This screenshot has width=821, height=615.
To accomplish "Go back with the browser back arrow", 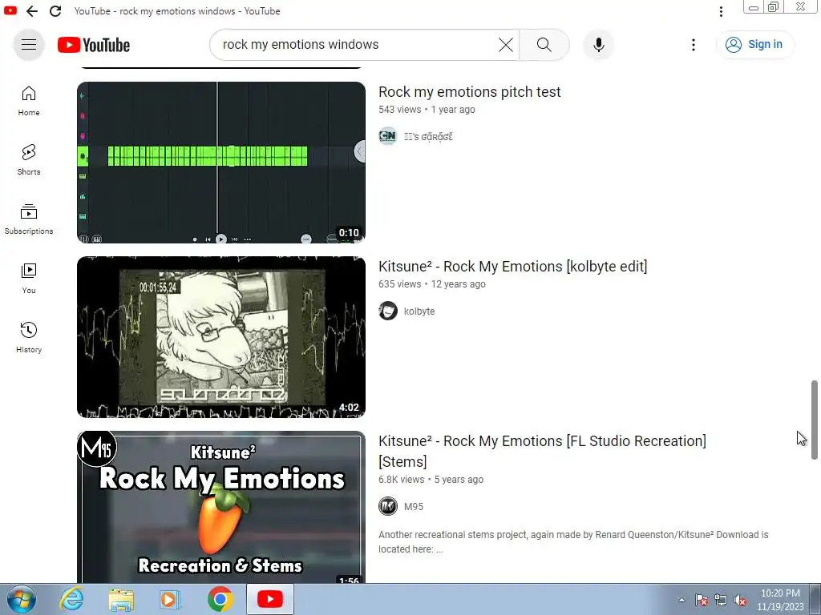I will click(x=32, y=11).
